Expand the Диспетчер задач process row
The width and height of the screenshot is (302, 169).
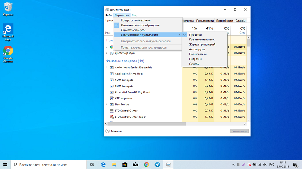[107, 53]
